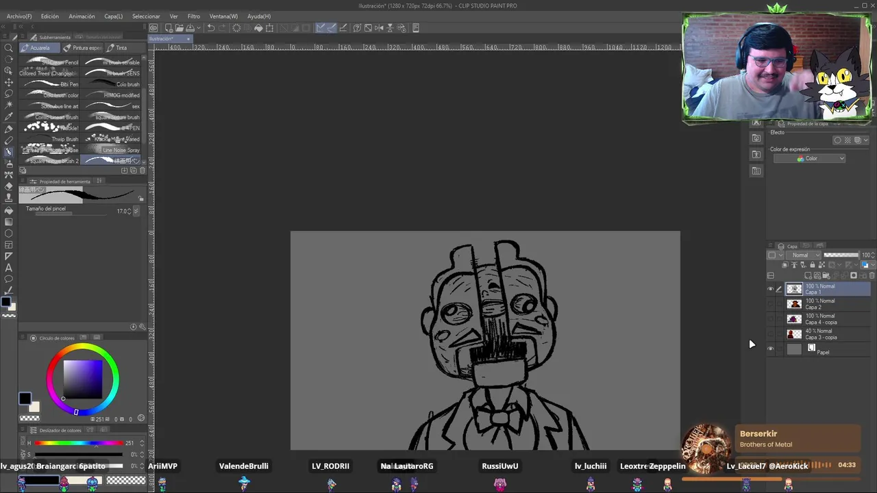This screenshot has width=877, height=493.
Task: Select the Colo brush preset
Action: coord(111,84)
